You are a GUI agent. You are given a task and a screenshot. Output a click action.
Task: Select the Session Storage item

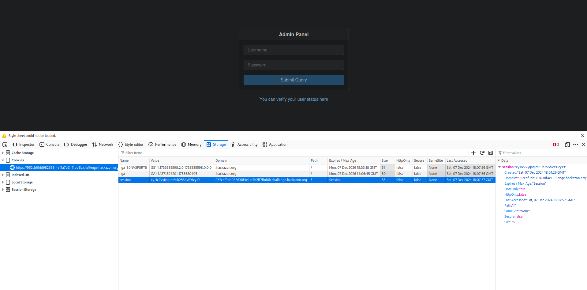coord(24,190)
